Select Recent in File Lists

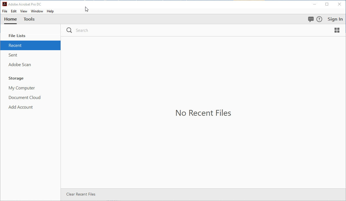coord(30,46)
